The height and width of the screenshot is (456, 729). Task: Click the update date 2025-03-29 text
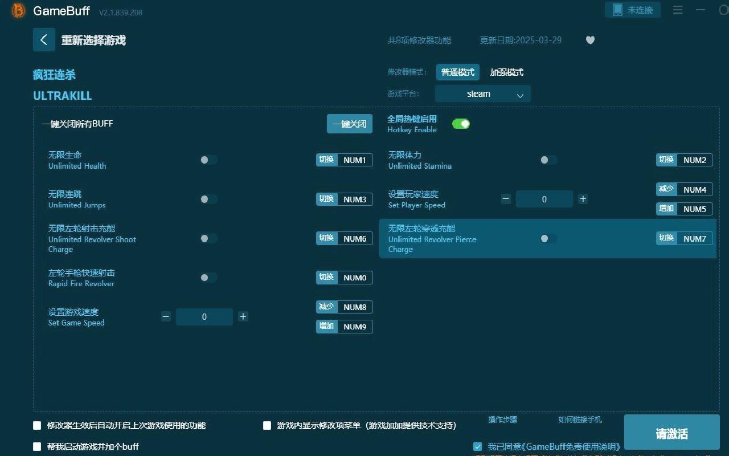tap(521, 40)
